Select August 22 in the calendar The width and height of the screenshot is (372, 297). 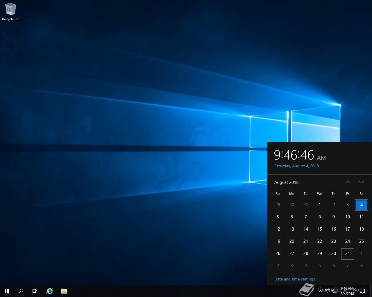320,241
